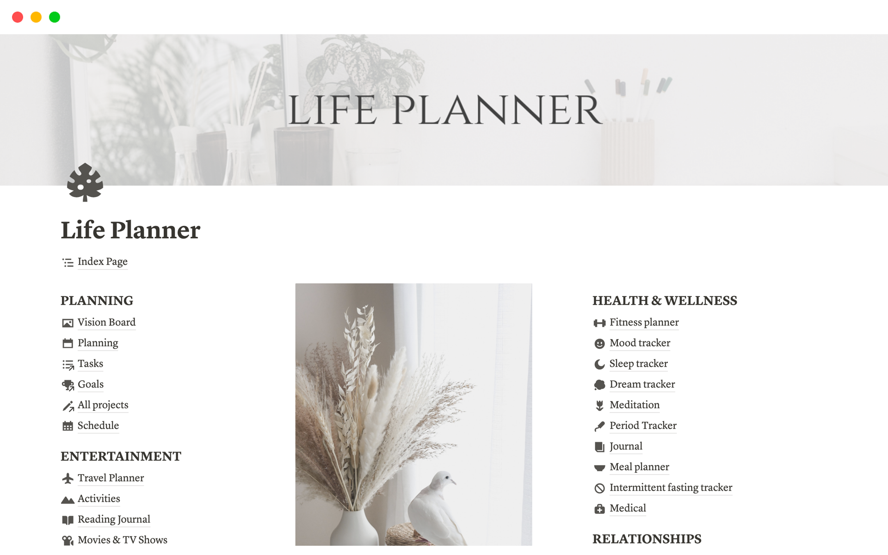Image resolution: width=888 pixels, height=555 pixels.
Task: Toggle the Tasks view
Action: coord(90,363)
